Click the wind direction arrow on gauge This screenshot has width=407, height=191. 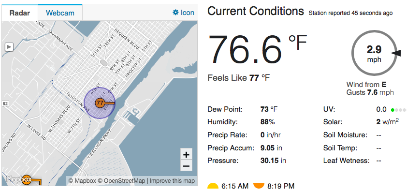396,53
